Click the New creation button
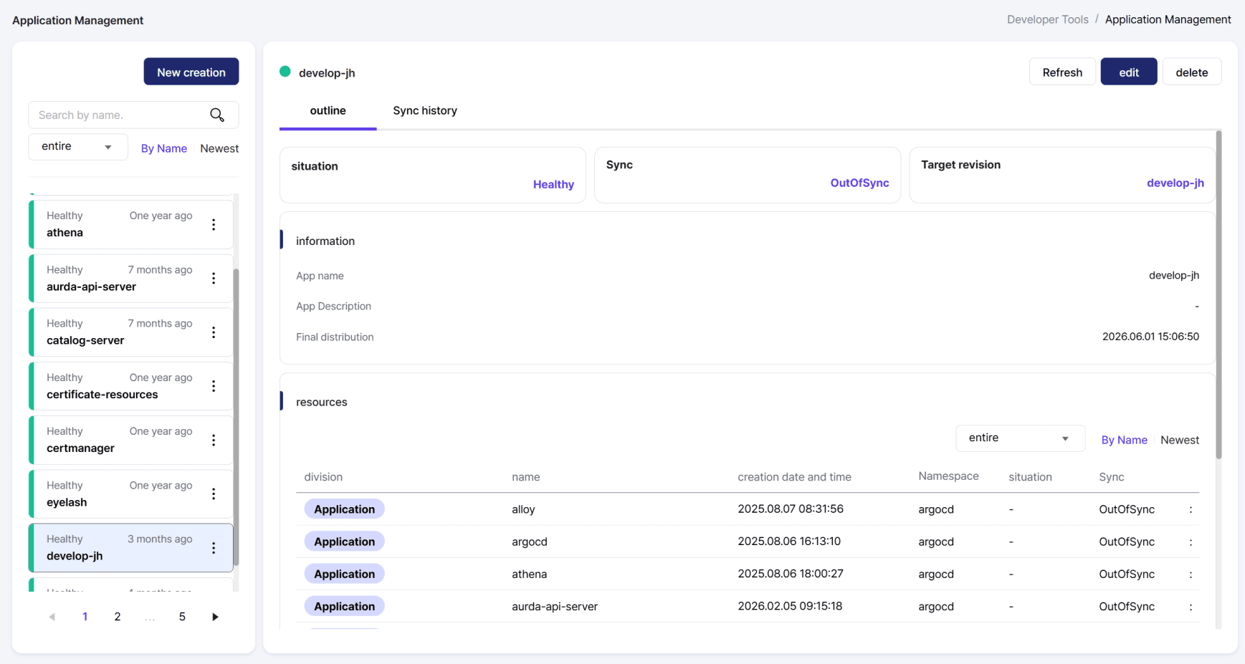 click(191, 72)
